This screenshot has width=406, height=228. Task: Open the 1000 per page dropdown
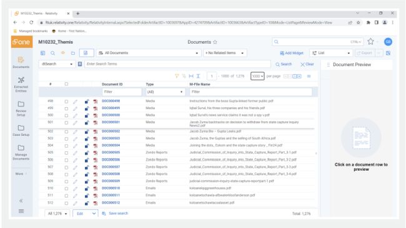tap(257, 76)
